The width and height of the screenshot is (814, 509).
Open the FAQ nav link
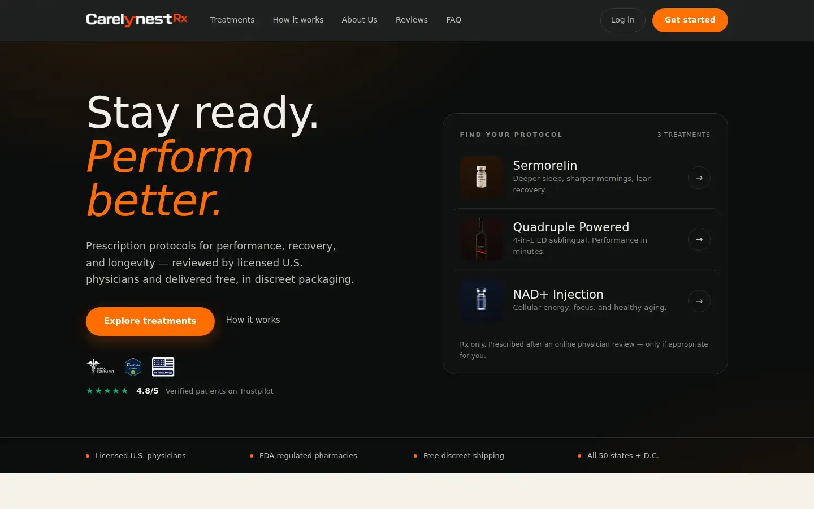tap(453, 20)
